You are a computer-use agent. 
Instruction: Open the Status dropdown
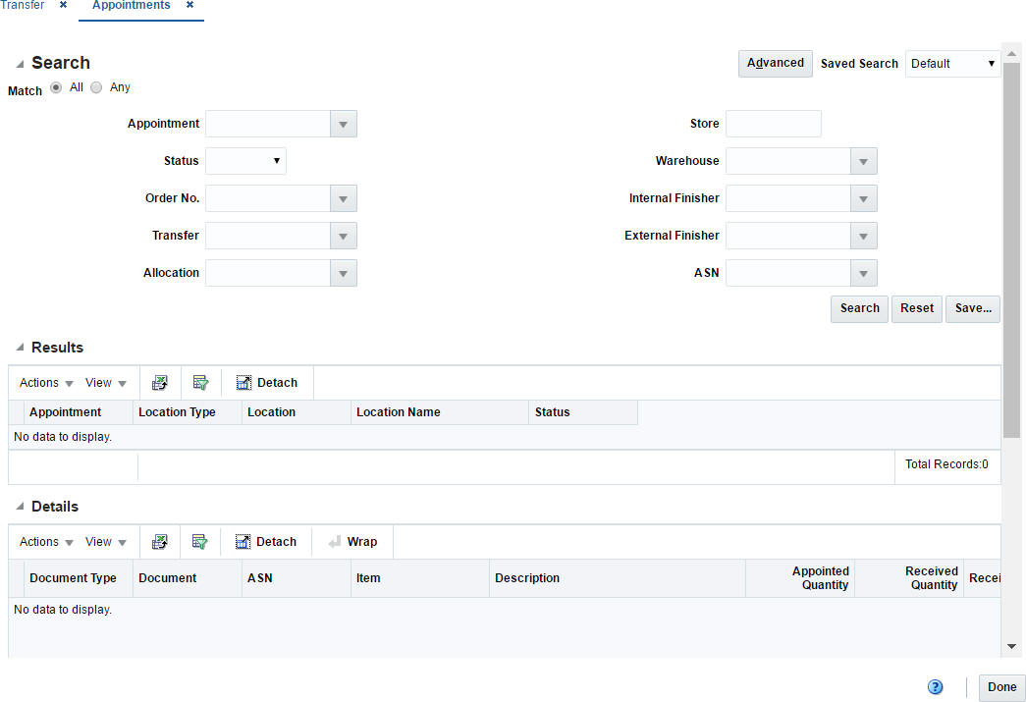[x=245, y=161]
